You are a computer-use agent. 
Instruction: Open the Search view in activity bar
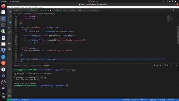(x=10, y=16)
